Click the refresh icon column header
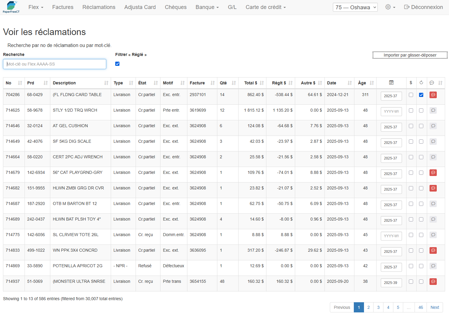The image size is (449, 316). [421, 83]
